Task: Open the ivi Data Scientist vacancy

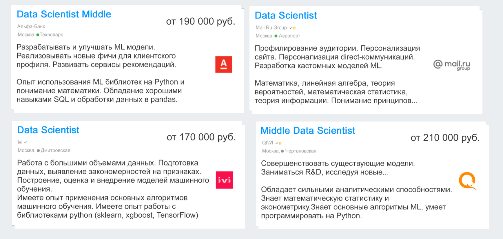Action: [x=48, y=130]
